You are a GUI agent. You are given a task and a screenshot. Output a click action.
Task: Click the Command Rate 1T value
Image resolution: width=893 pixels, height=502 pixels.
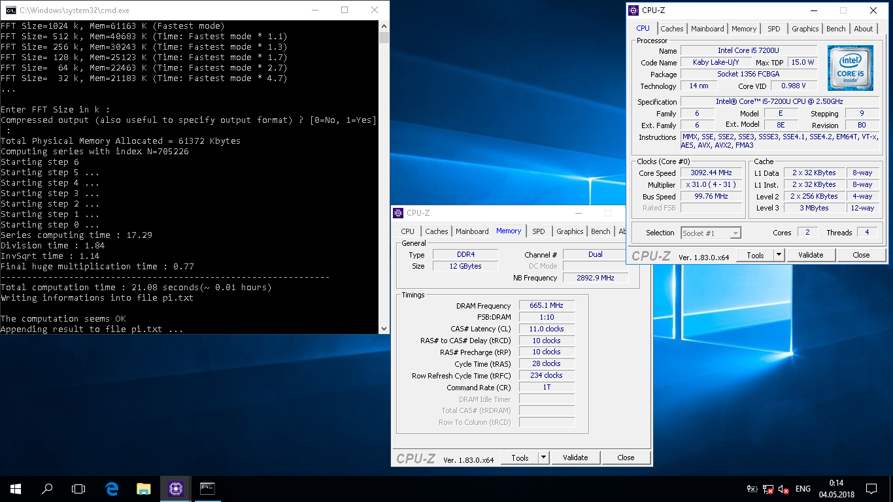547,387
